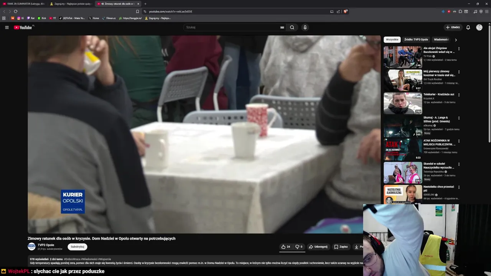
Task: Open the TVP3 Opole channel avatar
Action: click(x=31, y=246)
